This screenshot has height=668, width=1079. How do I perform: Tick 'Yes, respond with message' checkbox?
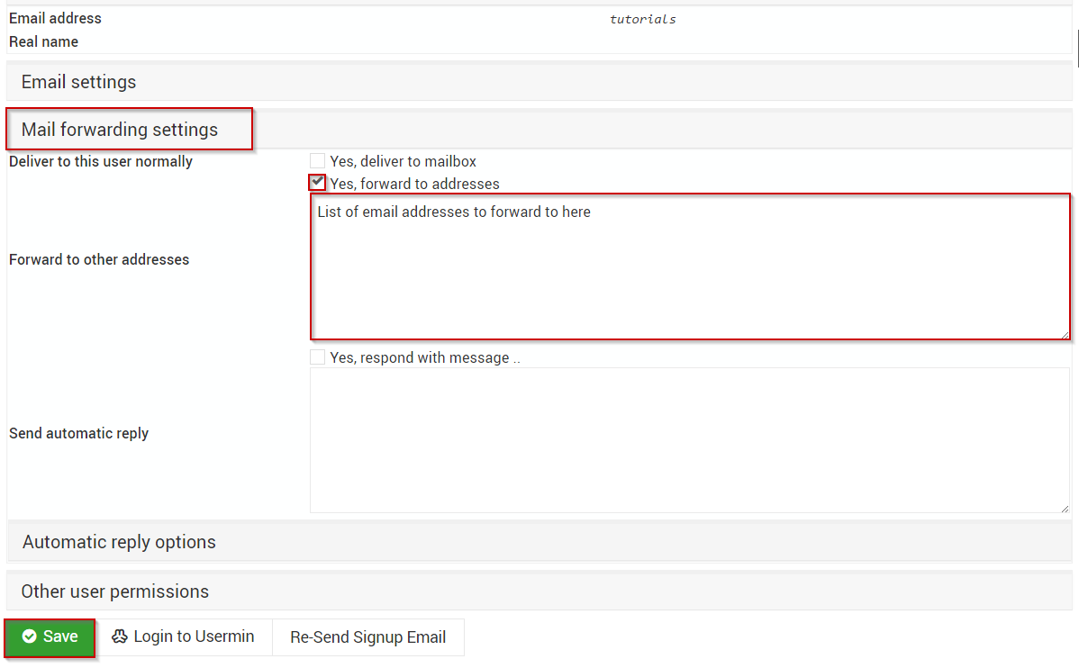coord(317,357)
